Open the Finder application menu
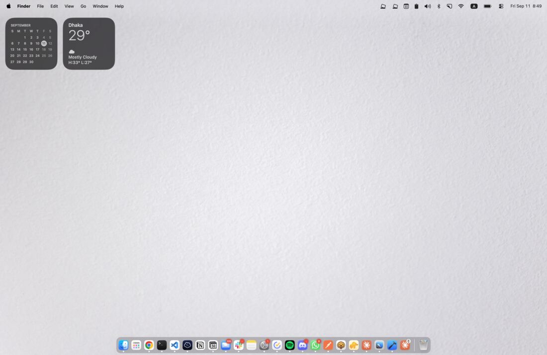 pyautogui.click(x=24, y=6)
